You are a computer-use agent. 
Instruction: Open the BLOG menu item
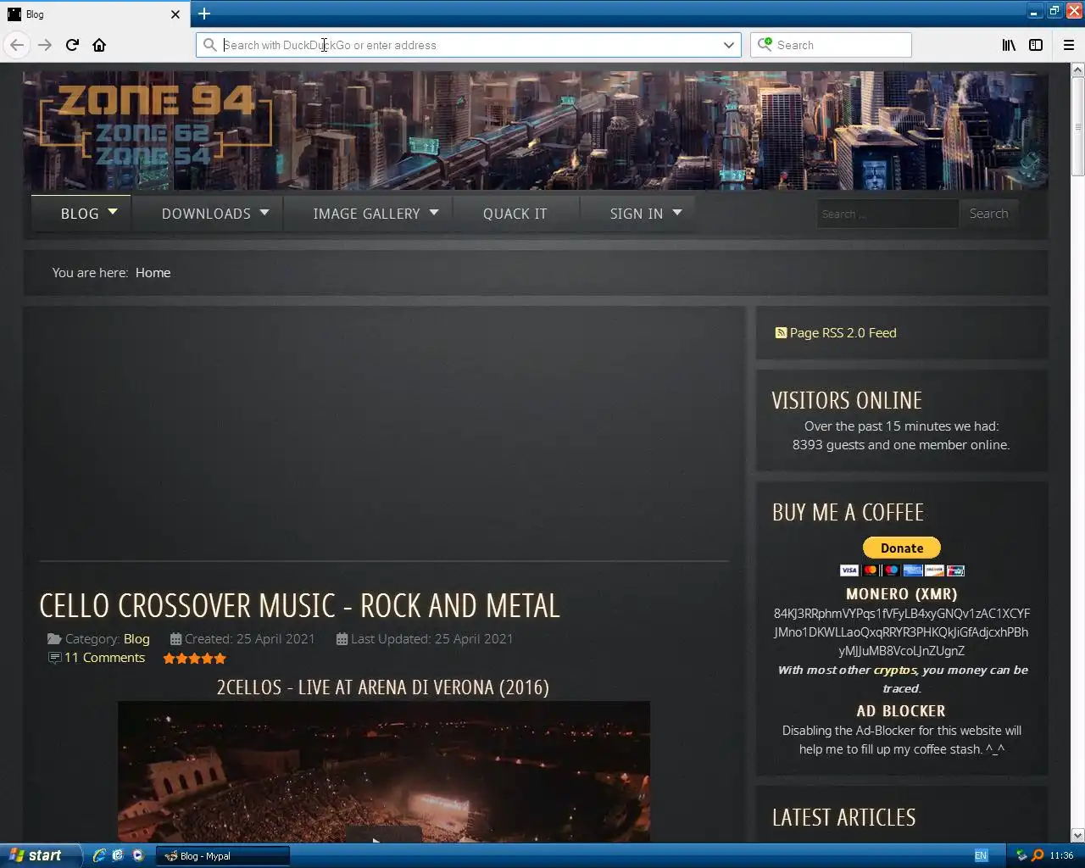coord(80,214)
